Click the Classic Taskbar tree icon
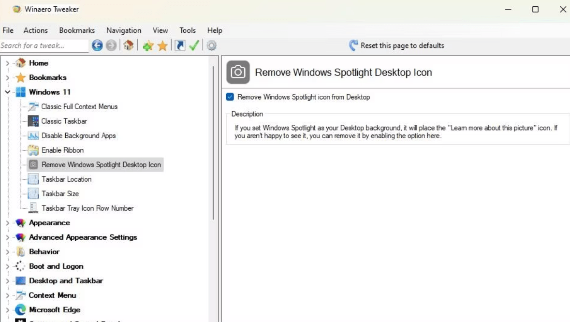The height and width of the screenshot is (322, 570). [x=33, y=121]
